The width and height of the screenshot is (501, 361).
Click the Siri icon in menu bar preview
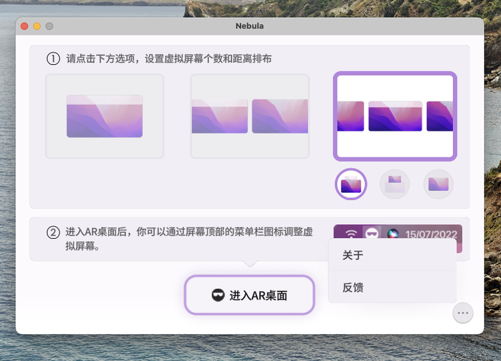click(x=393, y=234)
